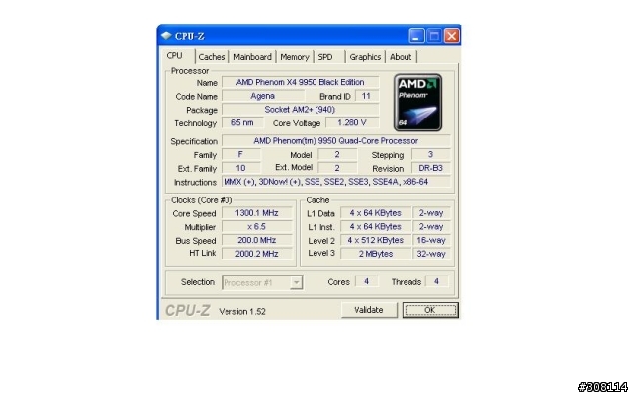
Task: Open the Mainboard tab
Action: [253, 57]
